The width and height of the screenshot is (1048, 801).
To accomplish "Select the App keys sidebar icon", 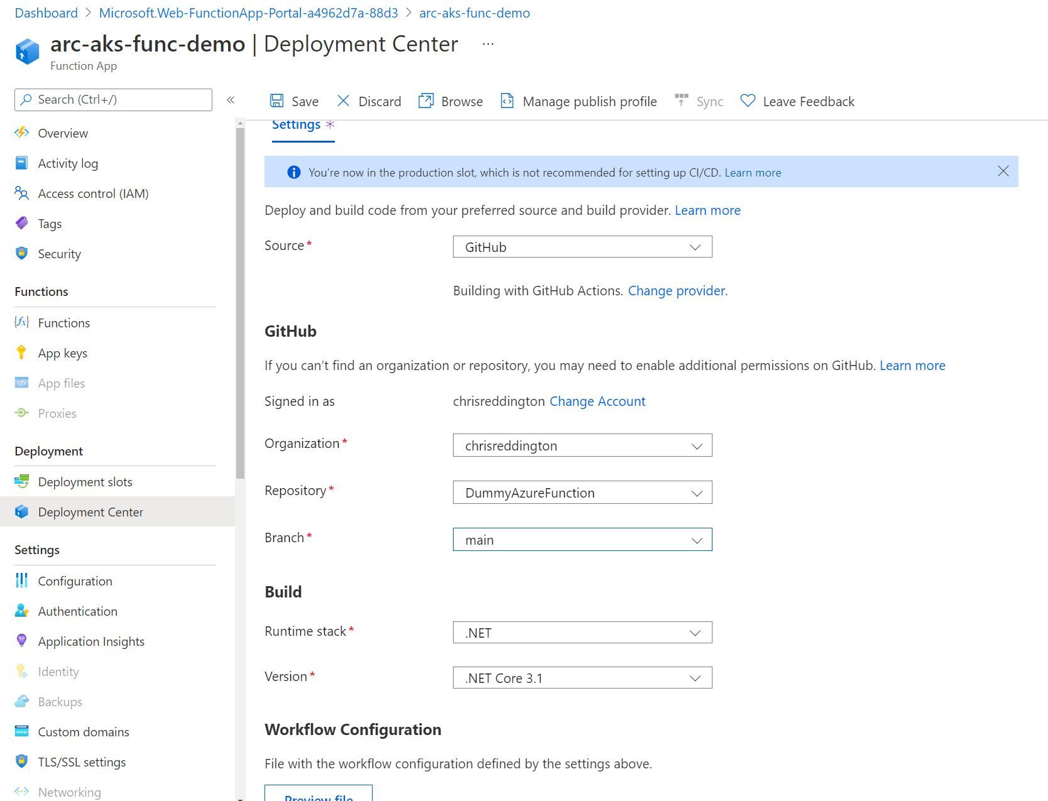I will pos(21,352).
